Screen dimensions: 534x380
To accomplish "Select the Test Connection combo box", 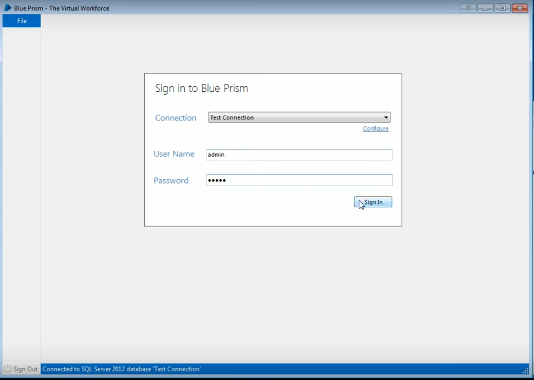I will pos(299,117).
